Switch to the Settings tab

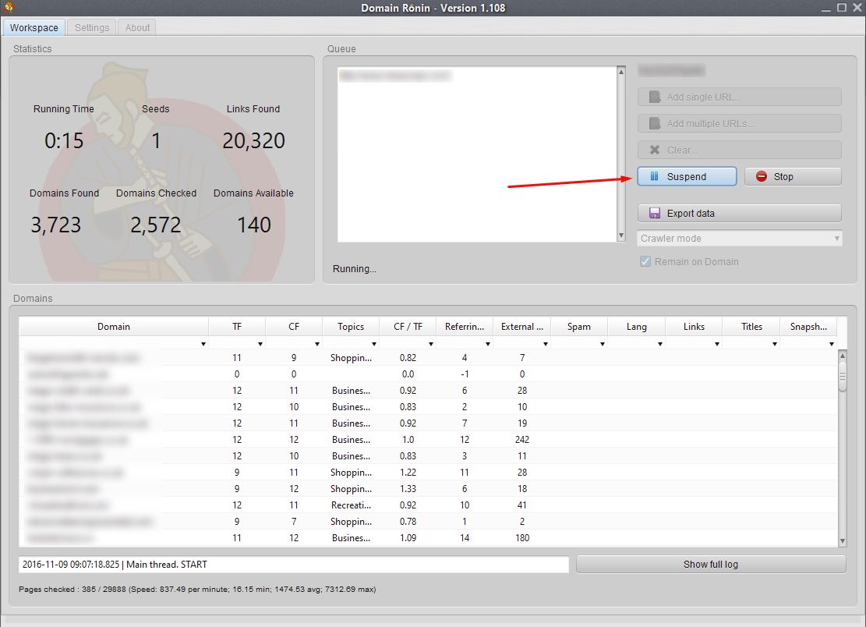(92, 27)
